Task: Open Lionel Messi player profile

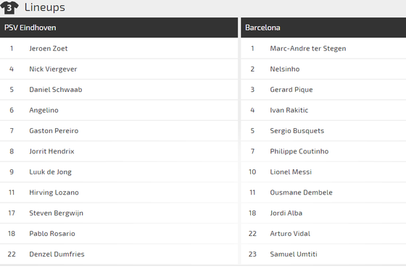Action: click(291, 172)
